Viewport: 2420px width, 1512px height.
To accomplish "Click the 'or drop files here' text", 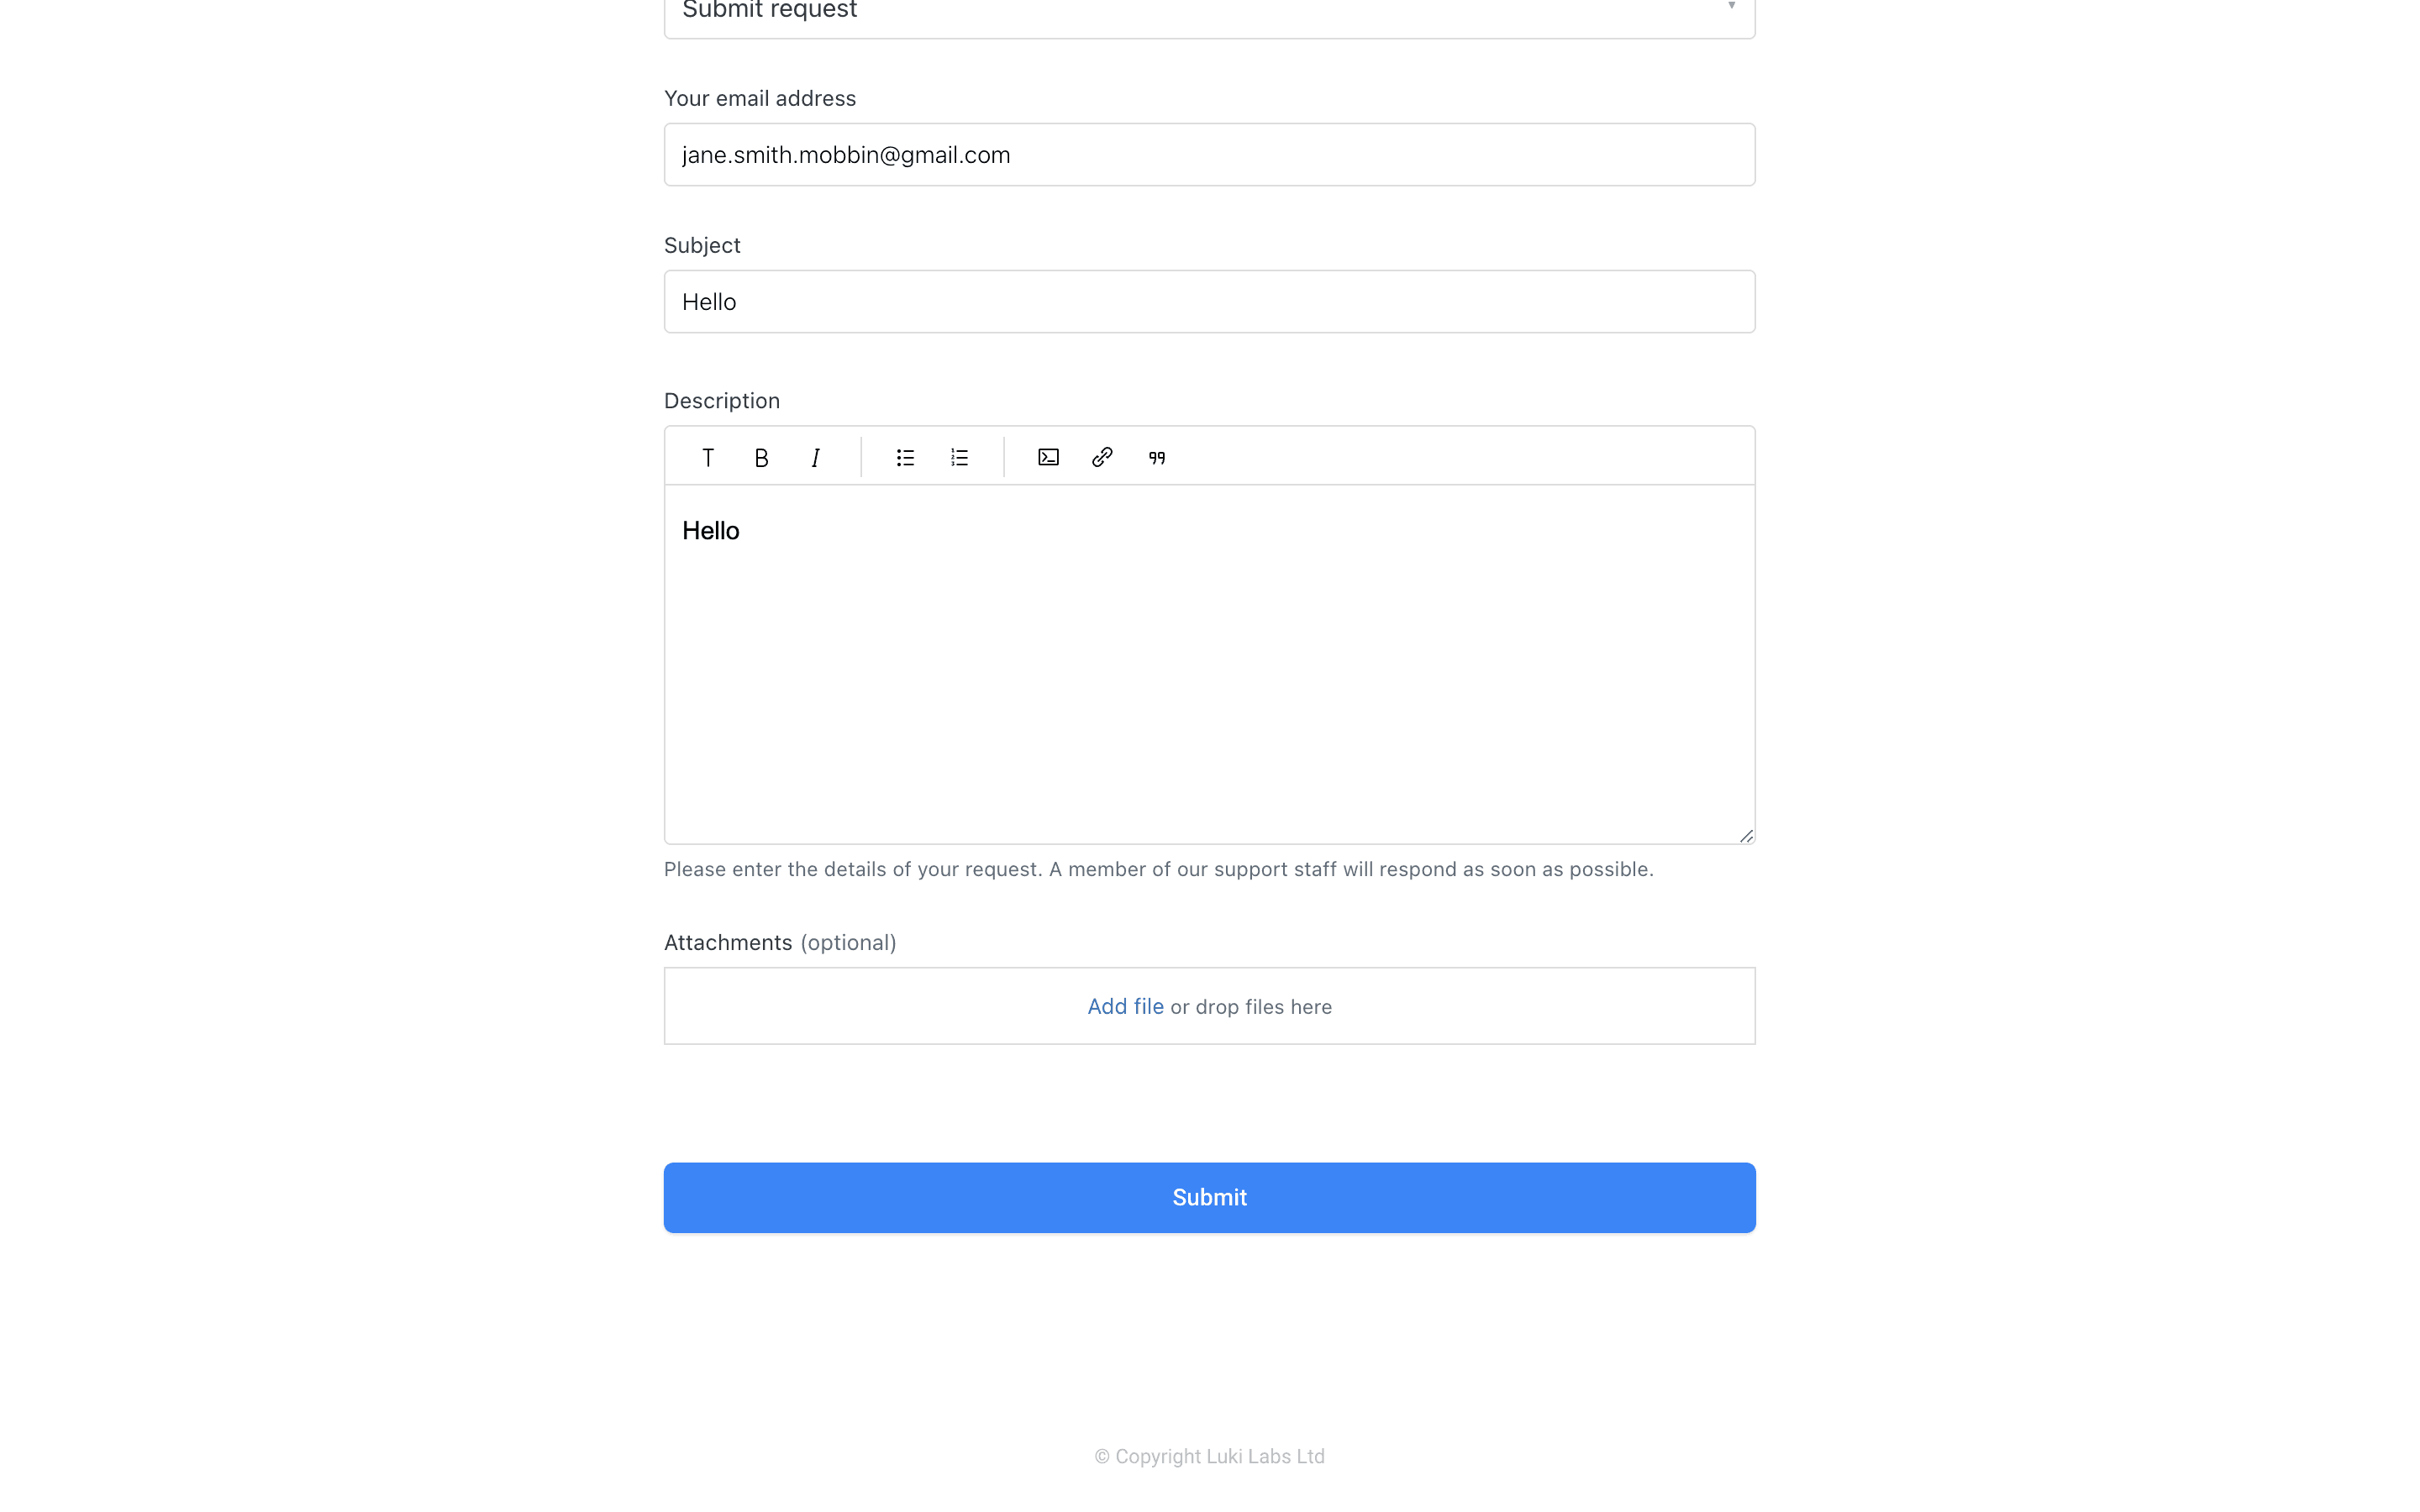I will point(1251,1007).
